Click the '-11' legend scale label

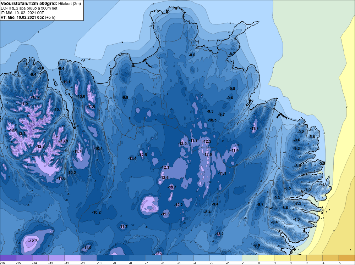(x=83, y=263)
